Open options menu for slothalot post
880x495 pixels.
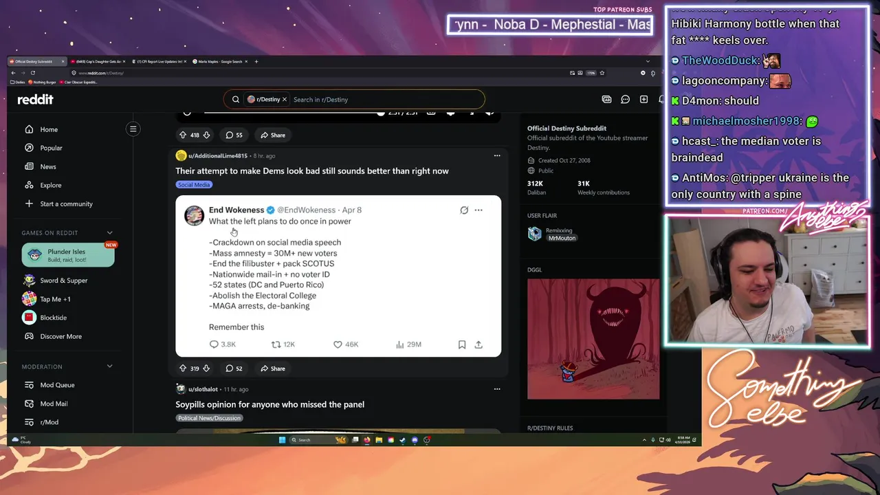497,389
